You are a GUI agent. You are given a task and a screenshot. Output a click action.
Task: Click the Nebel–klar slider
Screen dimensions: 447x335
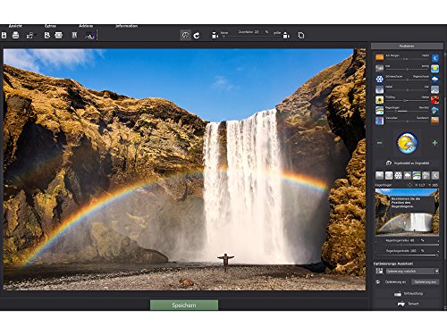(407, 90)
